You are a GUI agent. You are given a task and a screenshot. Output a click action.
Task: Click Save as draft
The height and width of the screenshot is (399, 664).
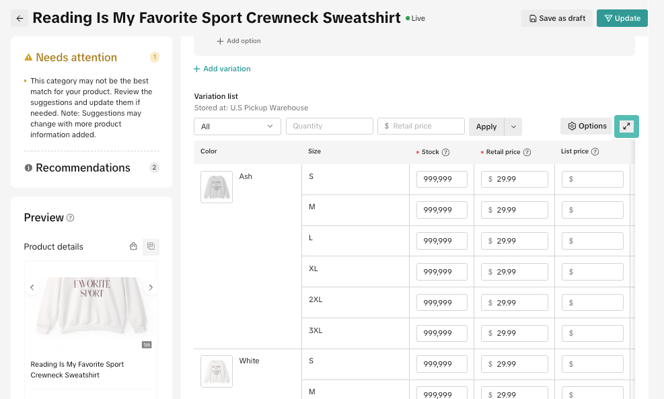[x=557, y=18]
